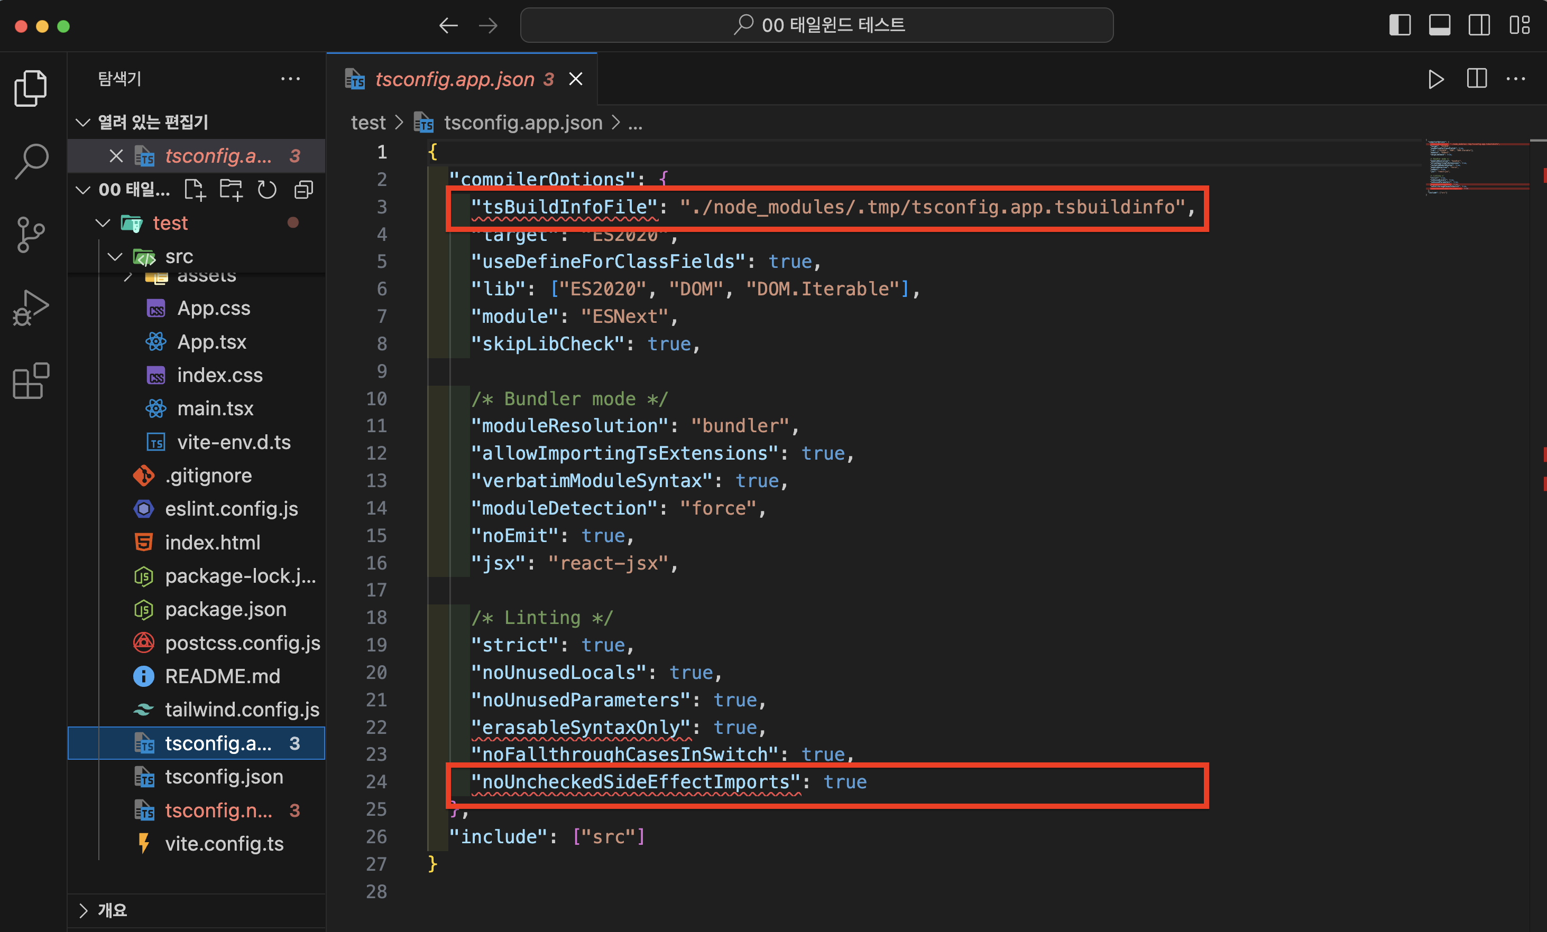
Task: Toggle the bottom panel visibility
Action: coord(1439,25)
